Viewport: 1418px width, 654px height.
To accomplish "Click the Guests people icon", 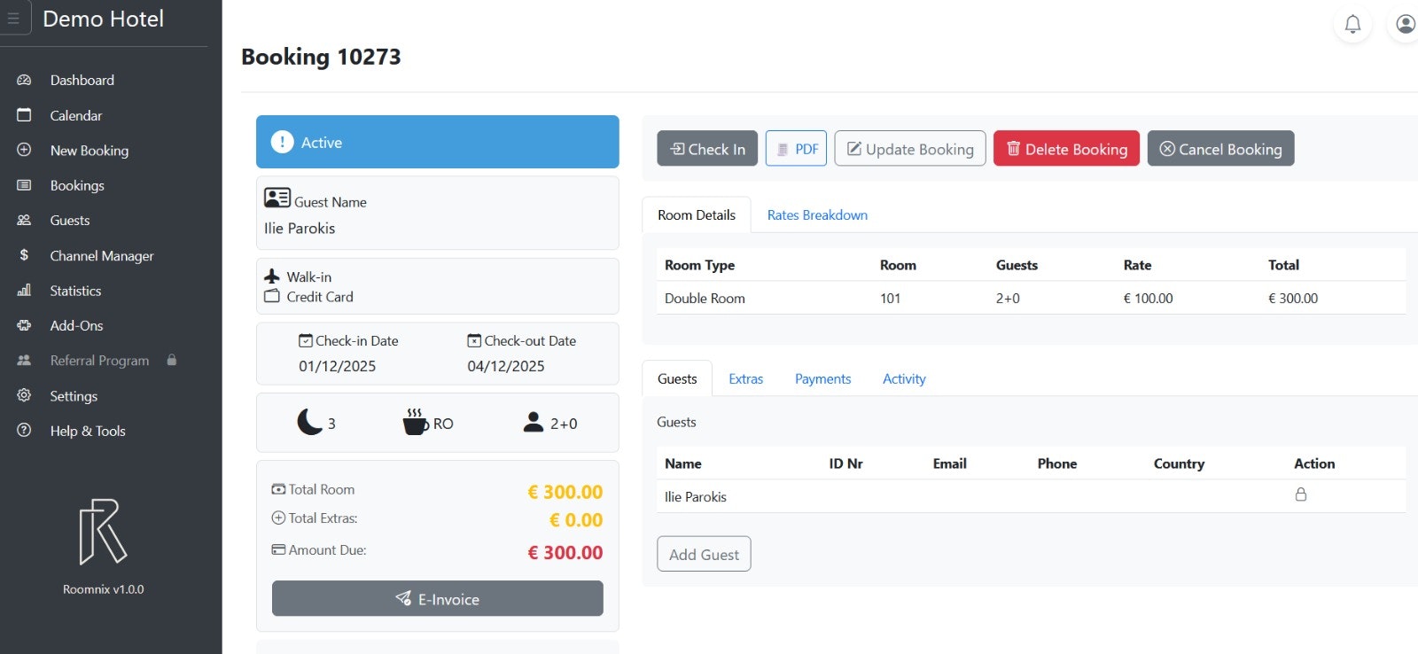I will click(24, 220).
